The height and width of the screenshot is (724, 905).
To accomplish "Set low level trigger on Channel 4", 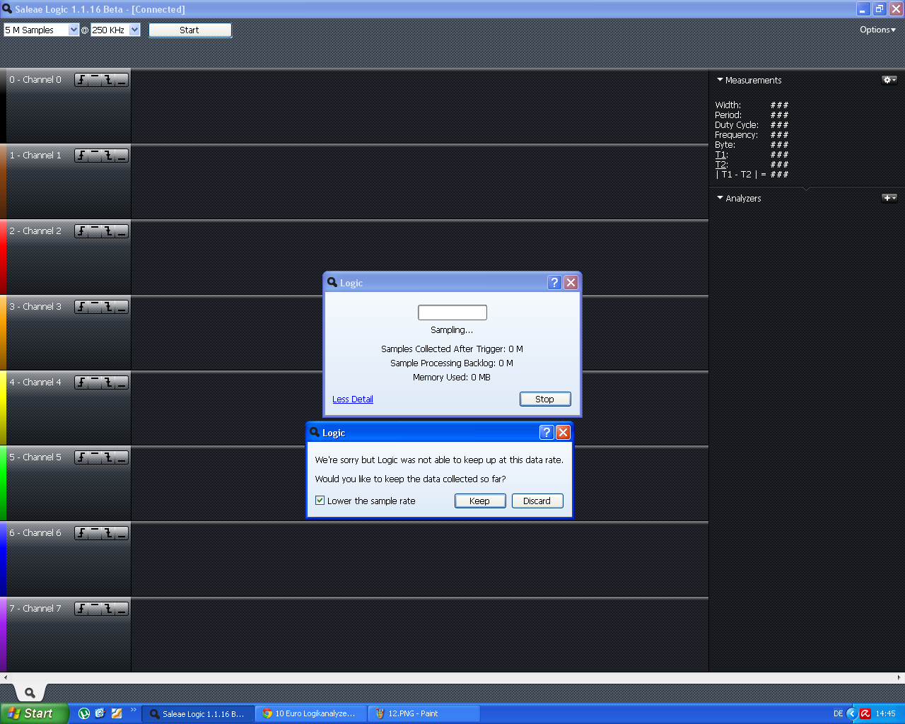I will coord(122,383).
